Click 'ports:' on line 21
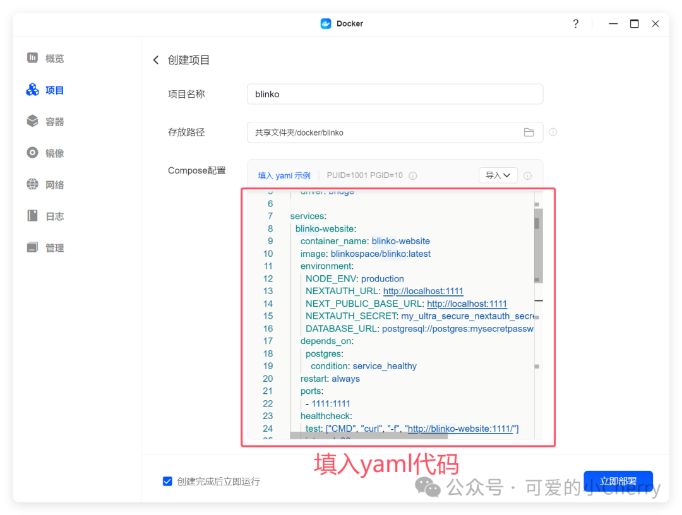The image size is (682, 515). click(312, 391)
